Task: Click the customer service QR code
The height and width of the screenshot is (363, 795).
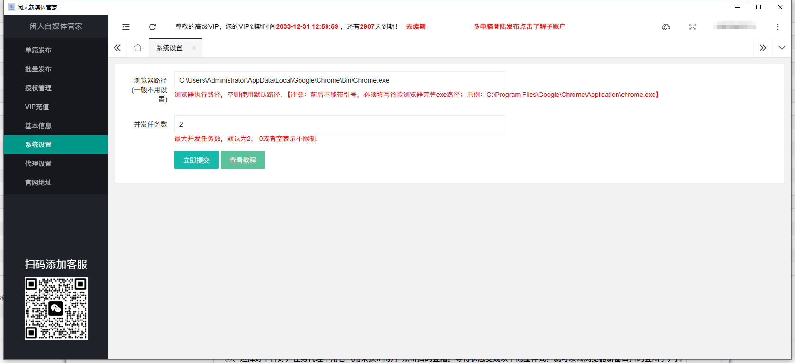Action: point(56,309)
